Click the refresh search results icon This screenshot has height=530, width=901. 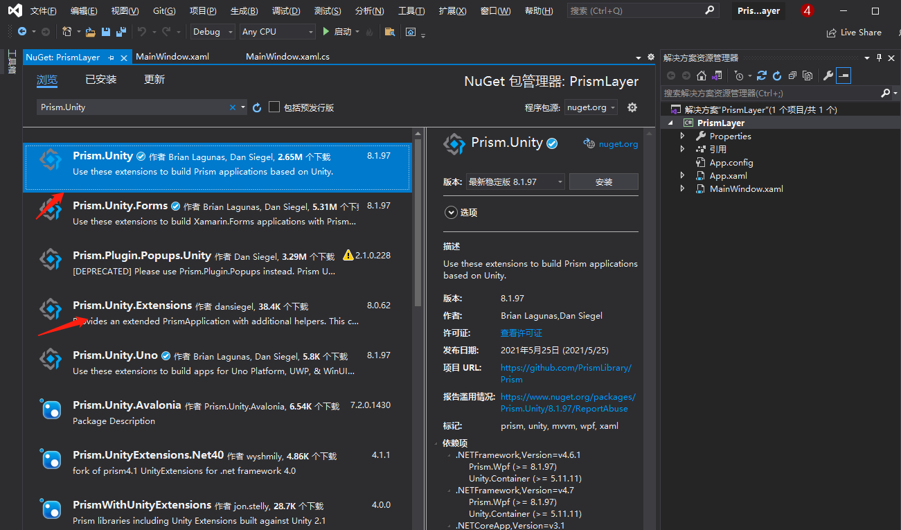257,107
